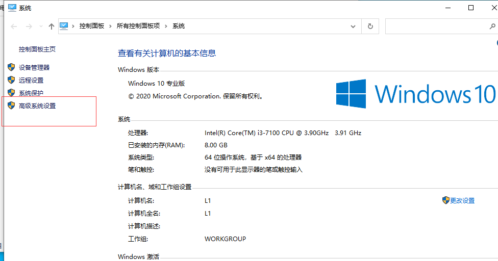The width and height of the screenshot is (498, 261).
Task: Expand chevron after 所有控制面板项
Action: tap(166, 26)
